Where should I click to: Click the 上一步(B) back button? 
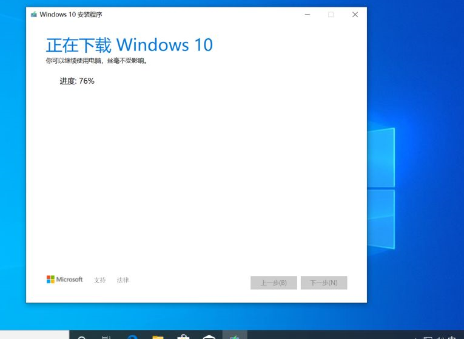click(x=274, y=282)
